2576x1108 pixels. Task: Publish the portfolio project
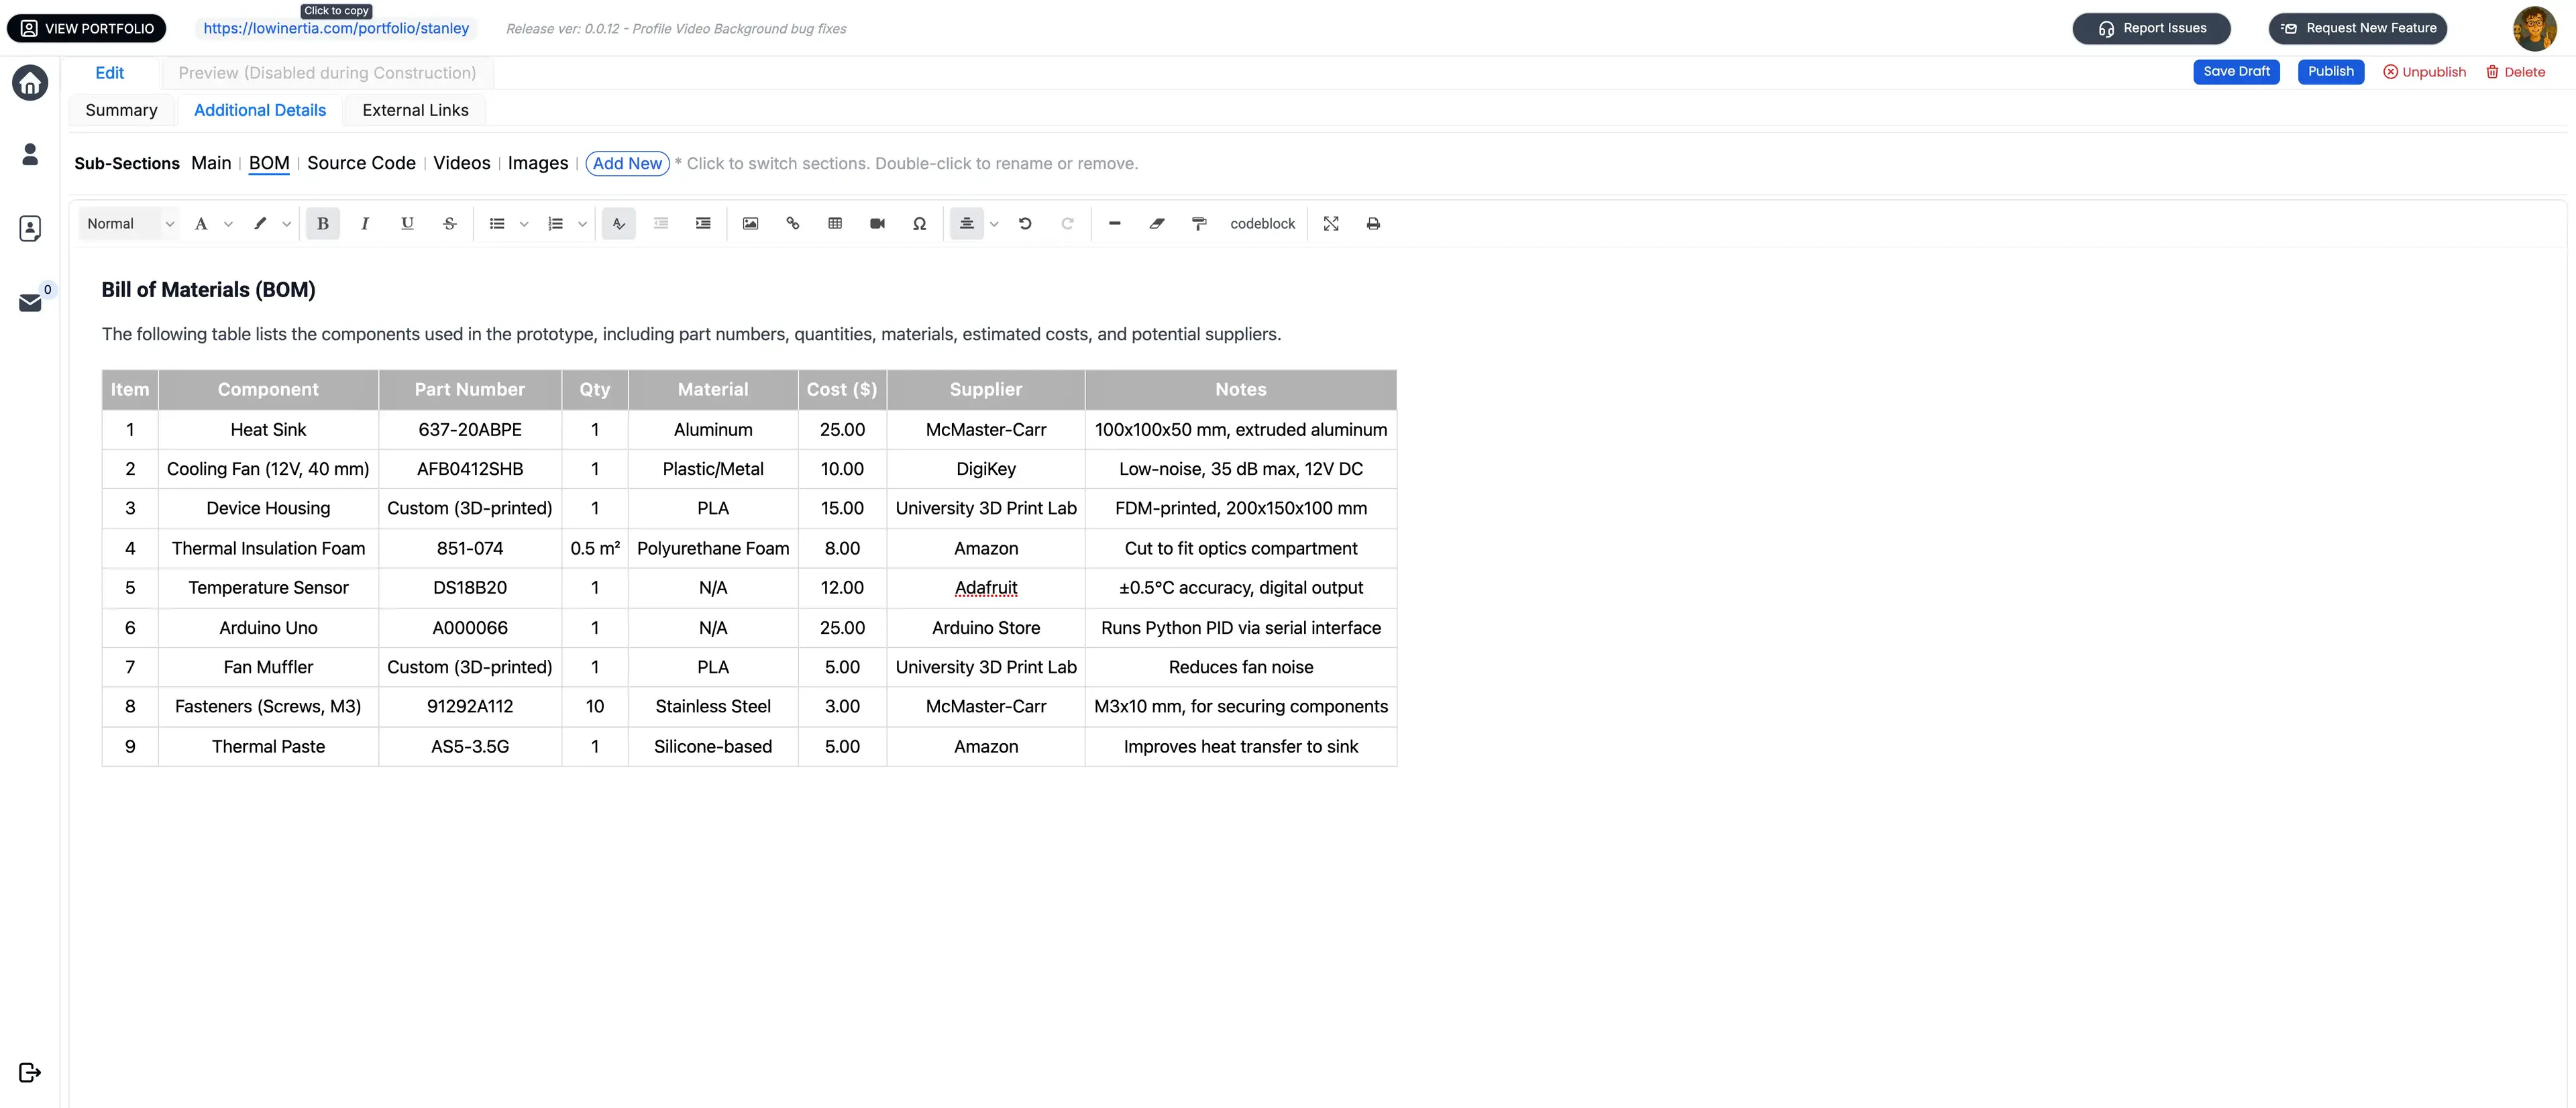[x=2331, y=71]
